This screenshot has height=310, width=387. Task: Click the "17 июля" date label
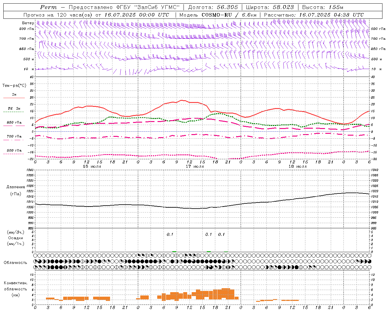coord(195,166)
